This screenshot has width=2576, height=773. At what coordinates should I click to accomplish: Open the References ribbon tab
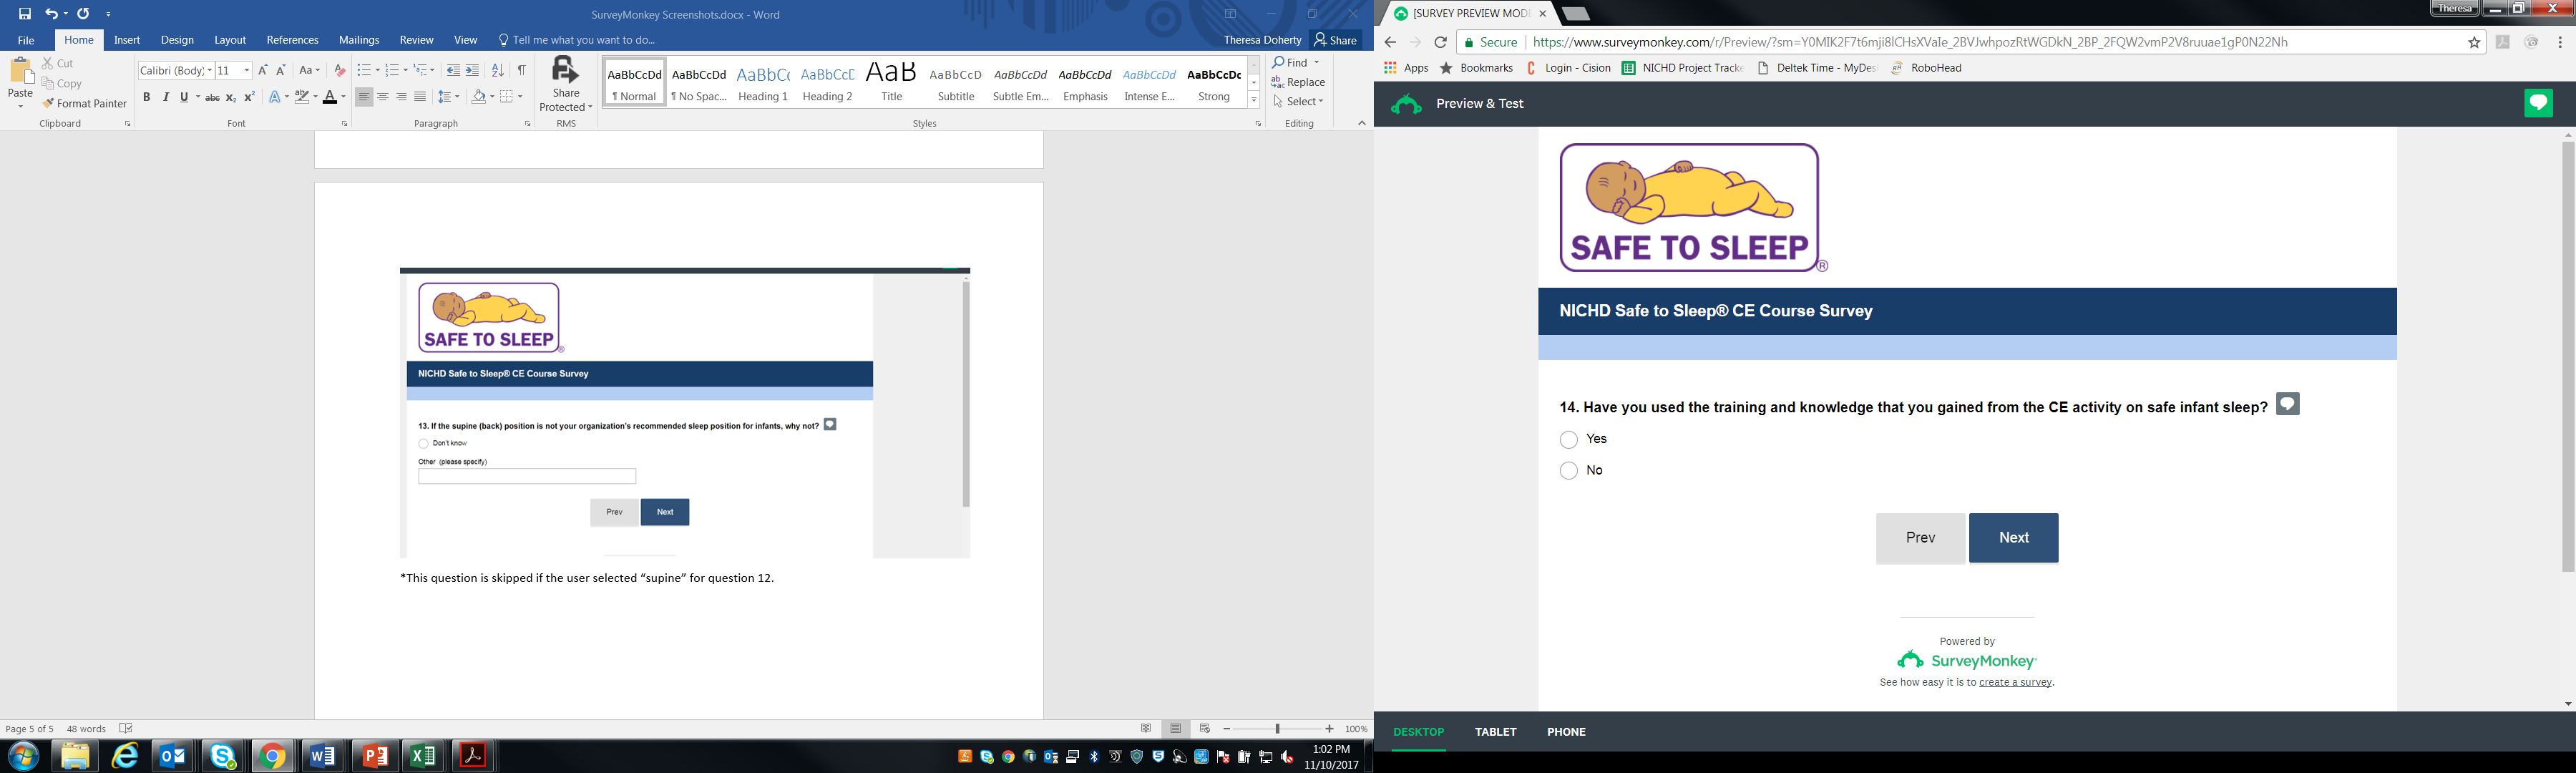tap(292, 40)
